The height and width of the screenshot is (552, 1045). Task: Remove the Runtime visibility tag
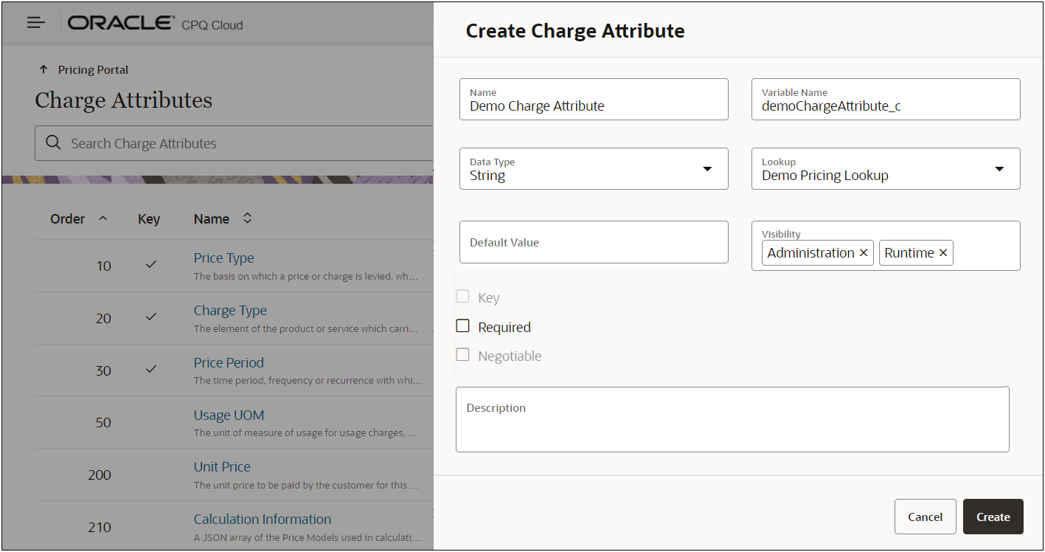click(x=942, y=253)
